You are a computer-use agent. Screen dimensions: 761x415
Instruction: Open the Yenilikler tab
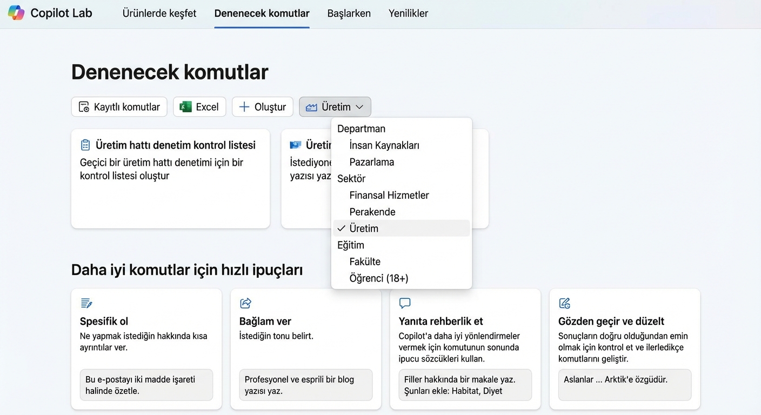(x=408, y=13)
